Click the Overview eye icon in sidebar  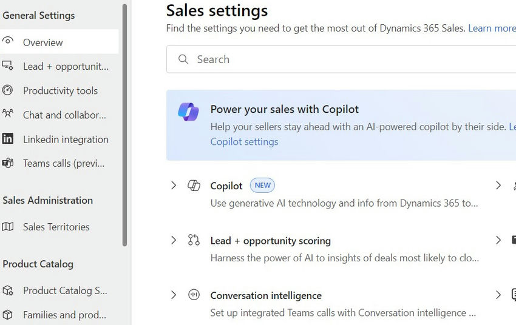7,41
